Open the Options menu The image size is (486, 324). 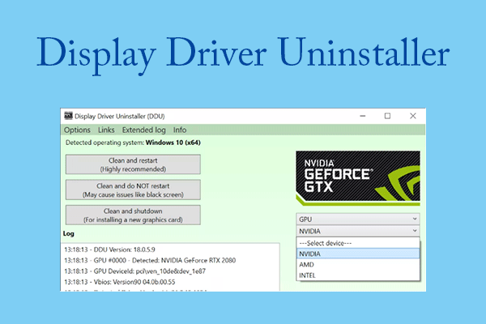(x=77, y=130)
